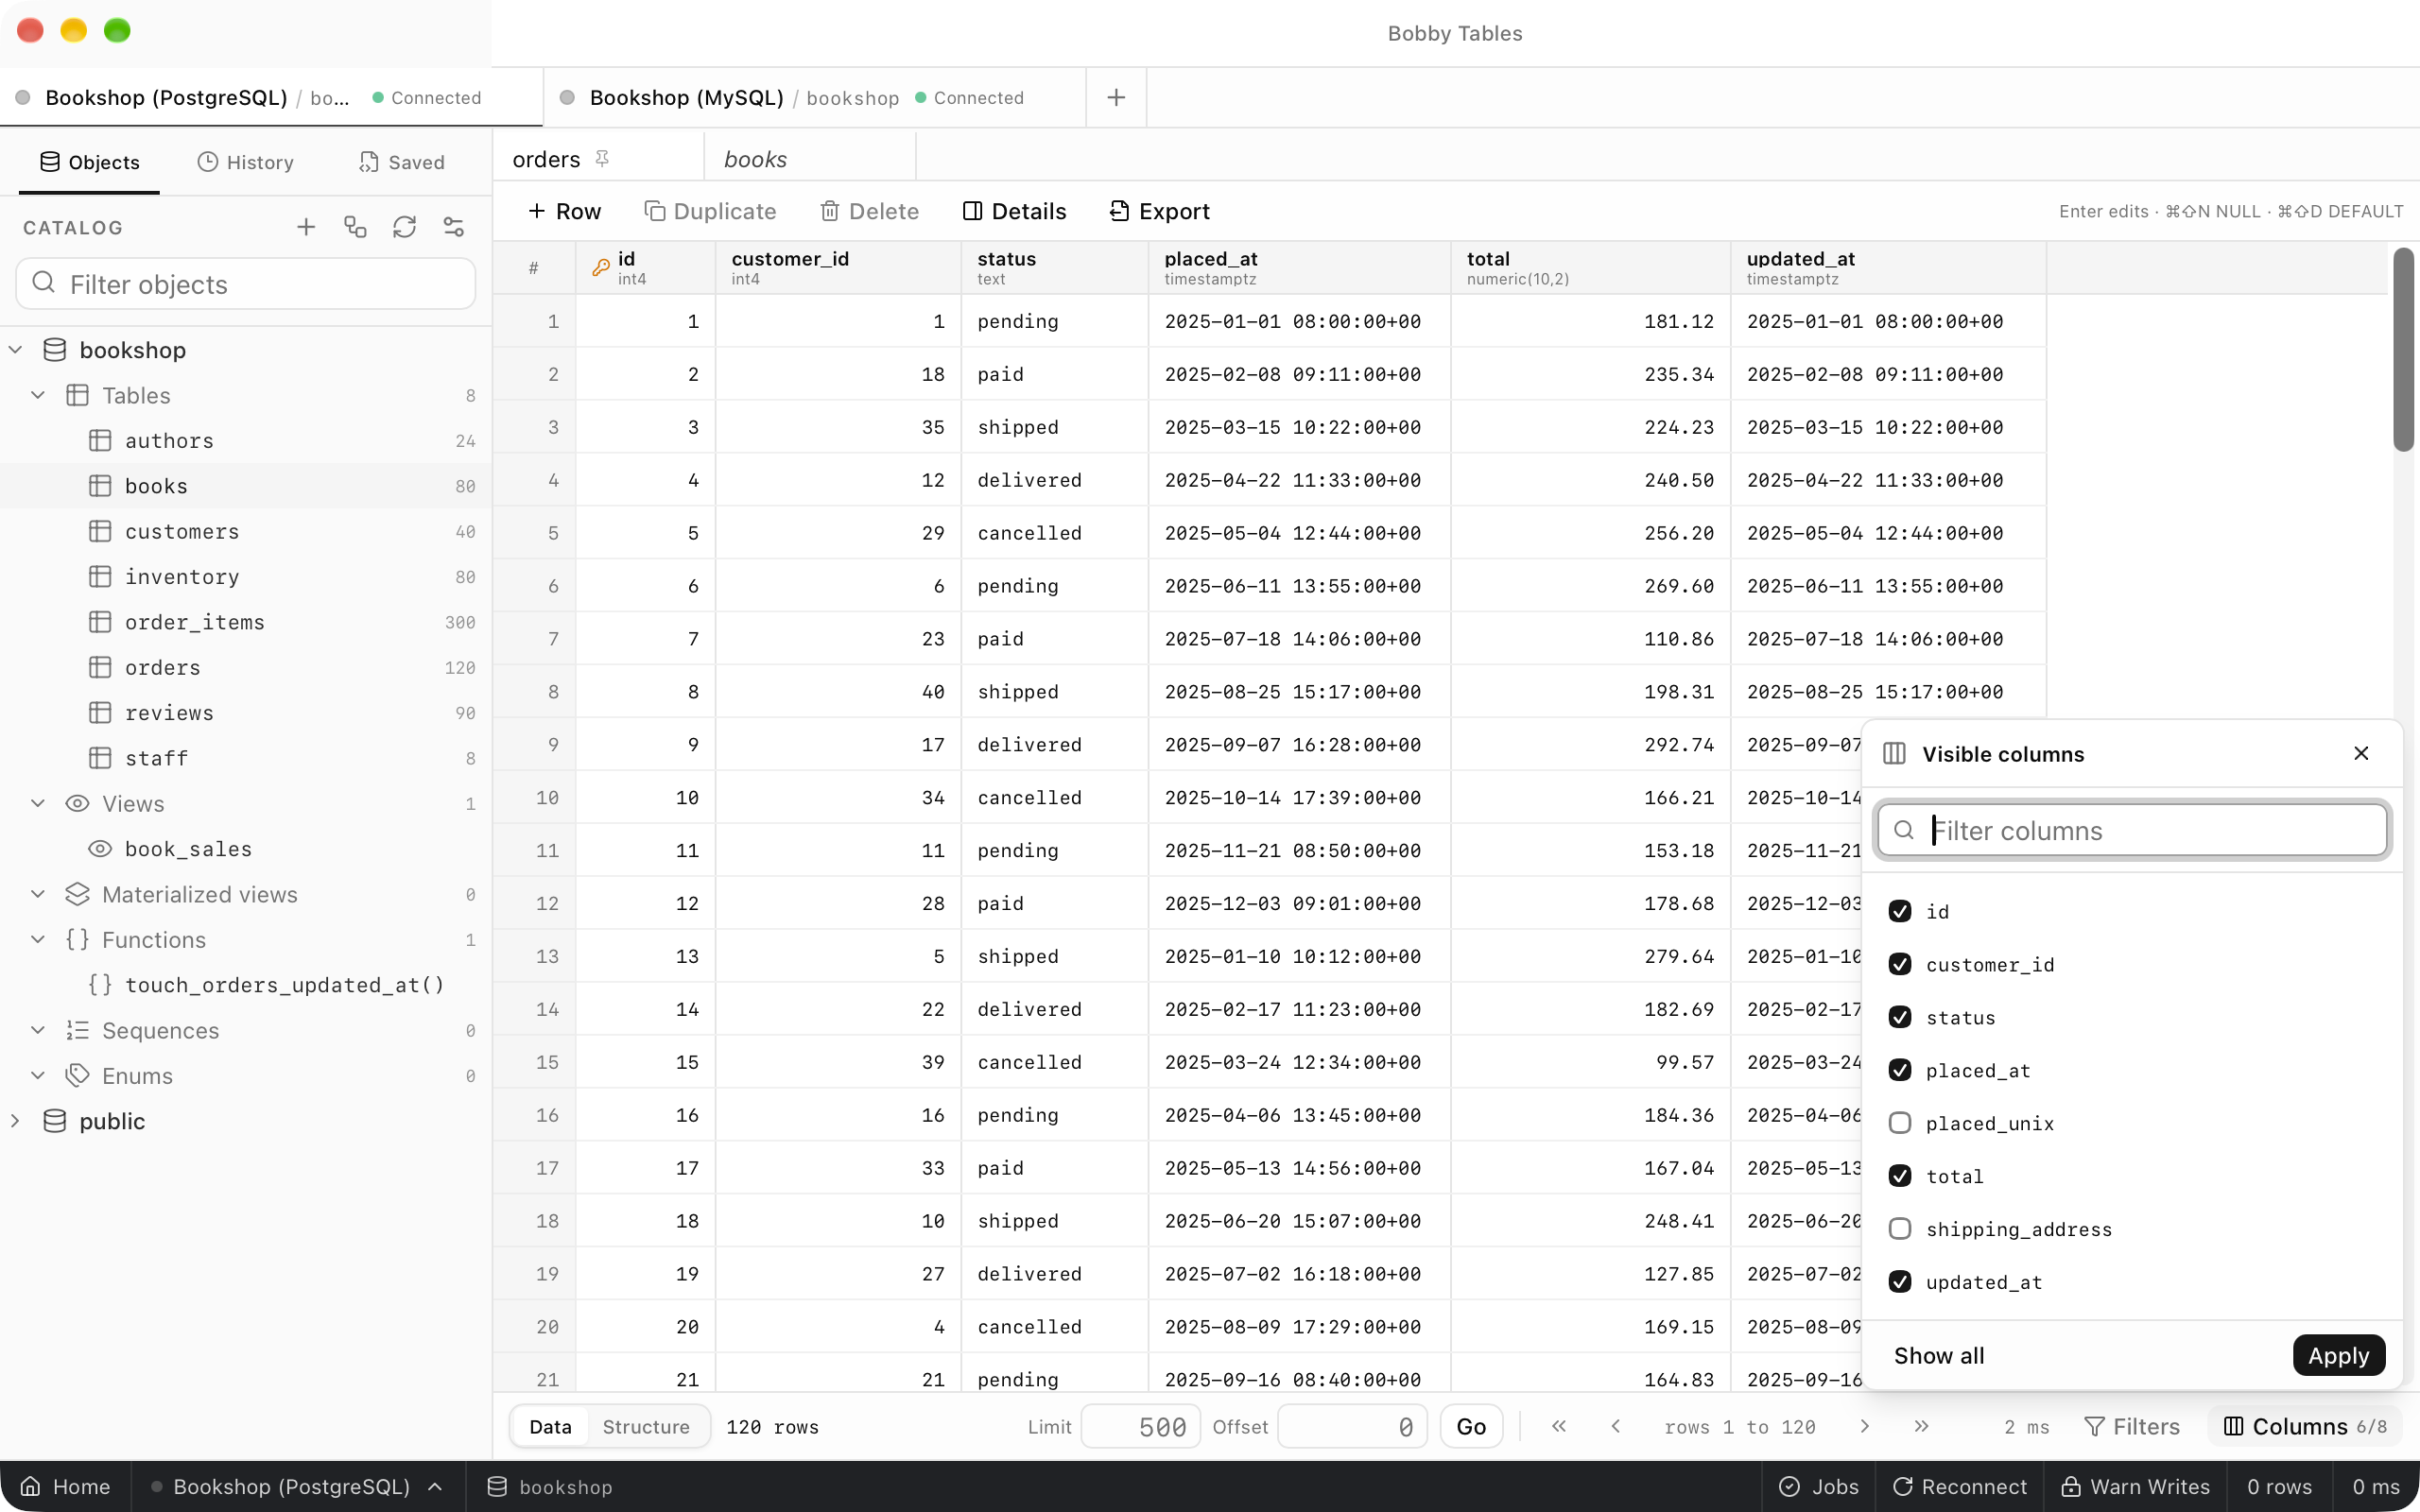Screen dimensions: 2420x1512
Task: Collapse the Materialized views group
Action: pos(38,894)
